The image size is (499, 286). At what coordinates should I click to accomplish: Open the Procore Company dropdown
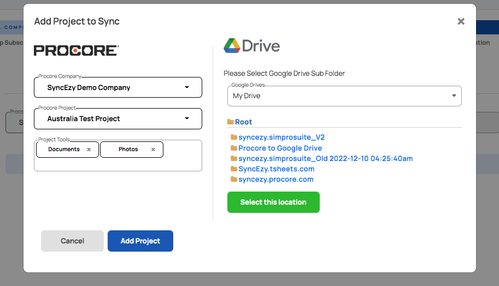118,87
